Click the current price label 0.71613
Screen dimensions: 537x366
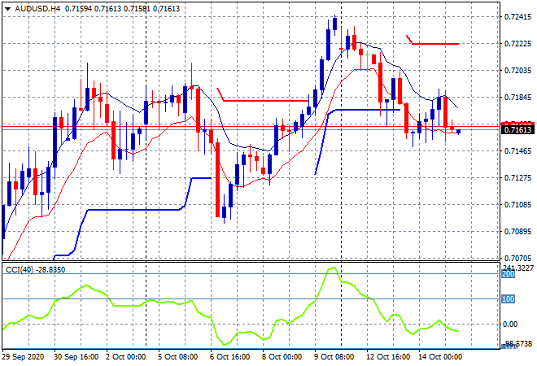click(x=517, y=130)
